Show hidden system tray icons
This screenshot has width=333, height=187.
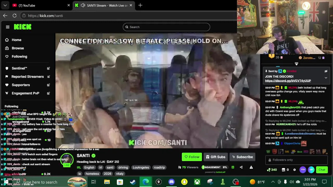tap(273, 182)
